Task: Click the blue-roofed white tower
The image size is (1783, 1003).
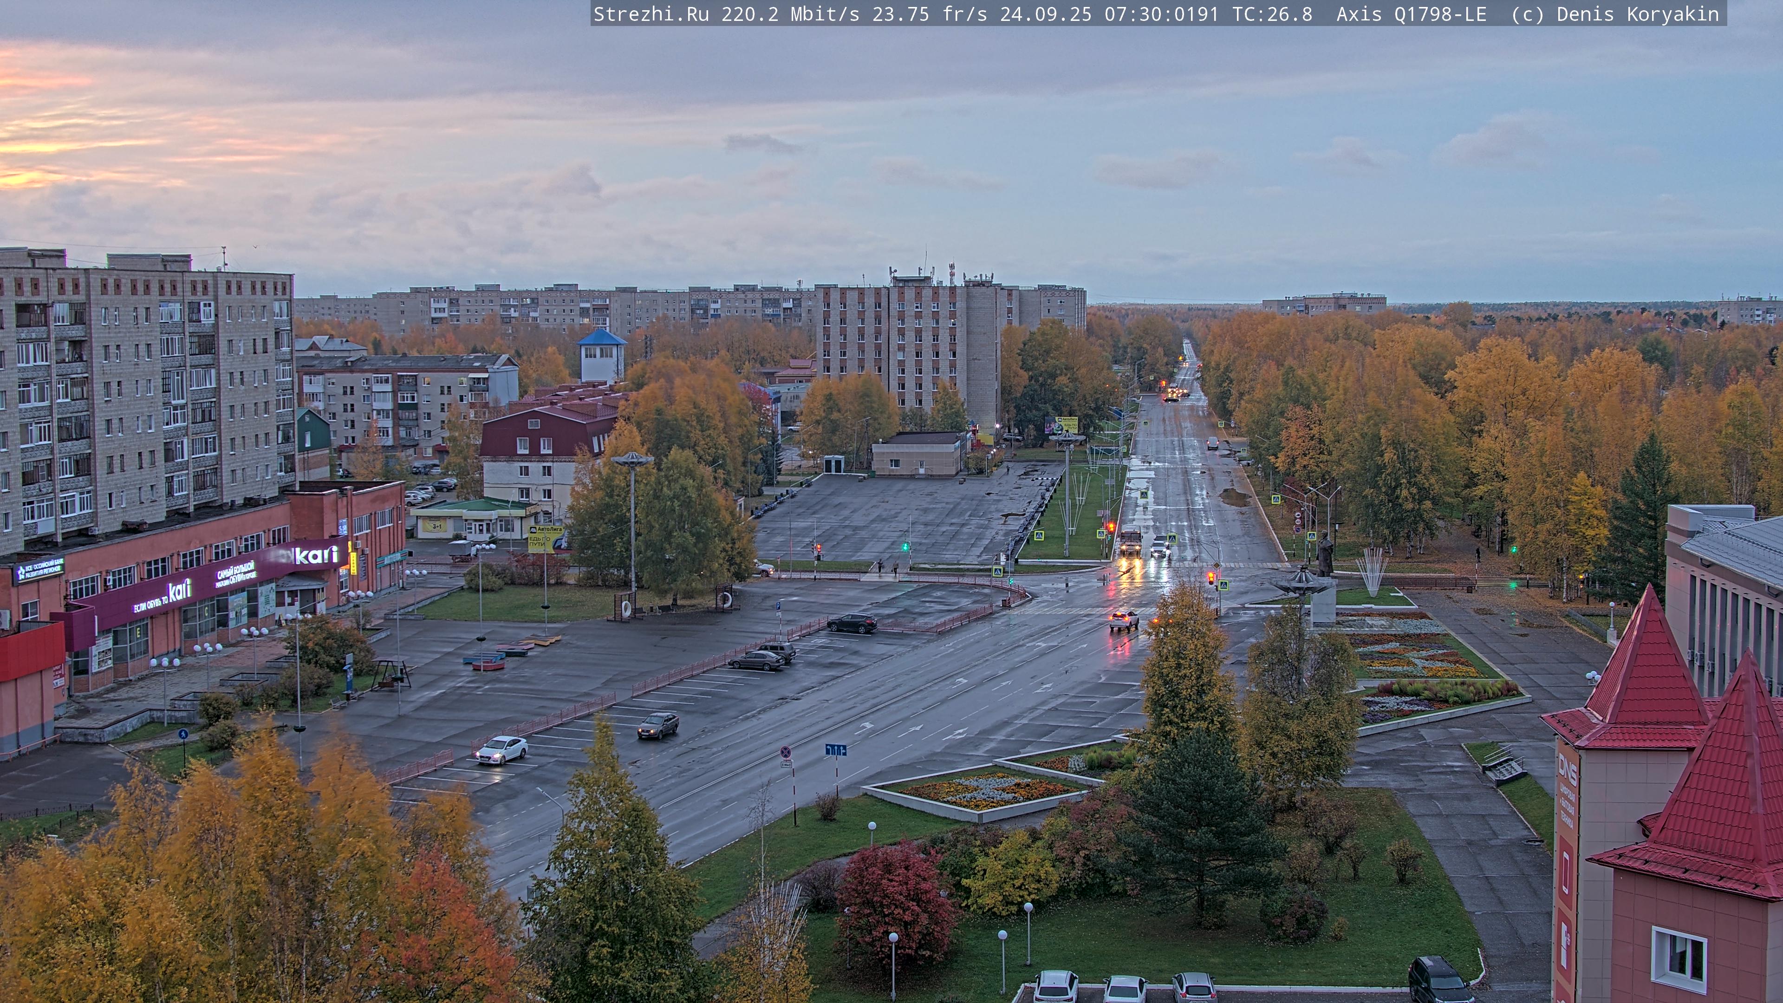Action: coord(601,355)
